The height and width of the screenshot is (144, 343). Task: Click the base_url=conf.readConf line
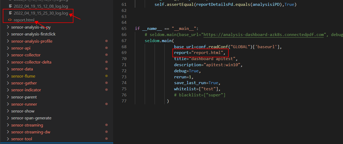[228, 47]
